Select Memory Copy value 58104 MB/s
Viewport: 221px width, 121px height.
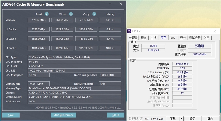86,20
